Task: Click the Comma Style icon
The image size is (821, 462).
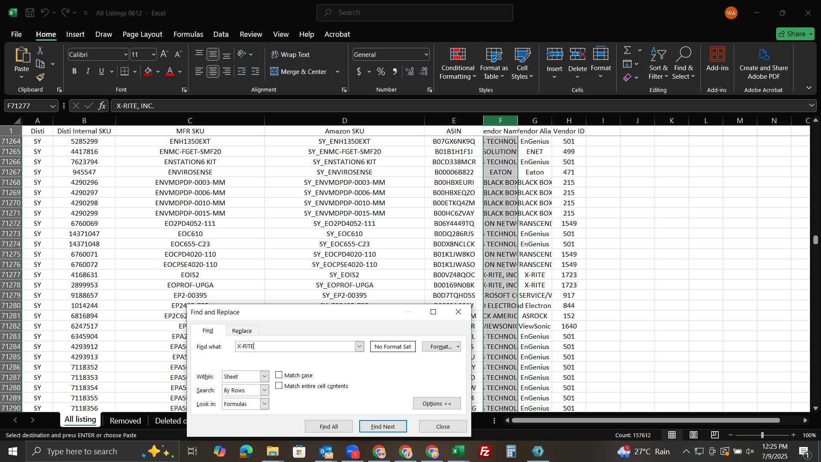Action: click(395, 71)
